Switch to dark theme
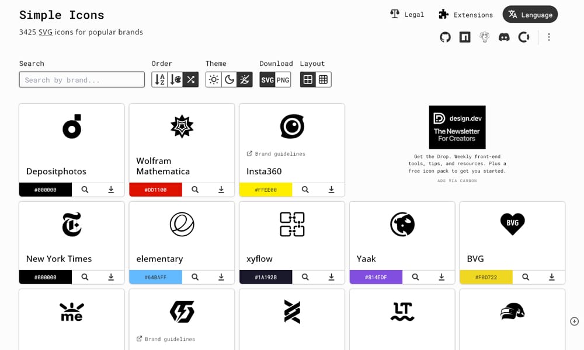This screenshot has width=584, height=350. click(x=230, y=79)
